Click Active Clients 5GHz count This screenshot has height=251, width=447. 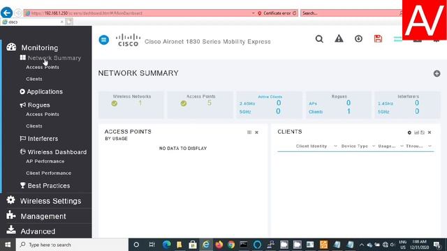[x=278, y=112]
